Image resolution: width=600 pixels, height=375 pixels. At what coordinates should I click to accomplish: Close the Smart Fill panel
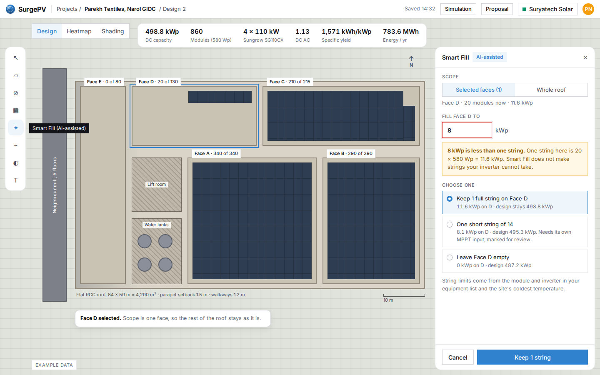click(585, 57)
